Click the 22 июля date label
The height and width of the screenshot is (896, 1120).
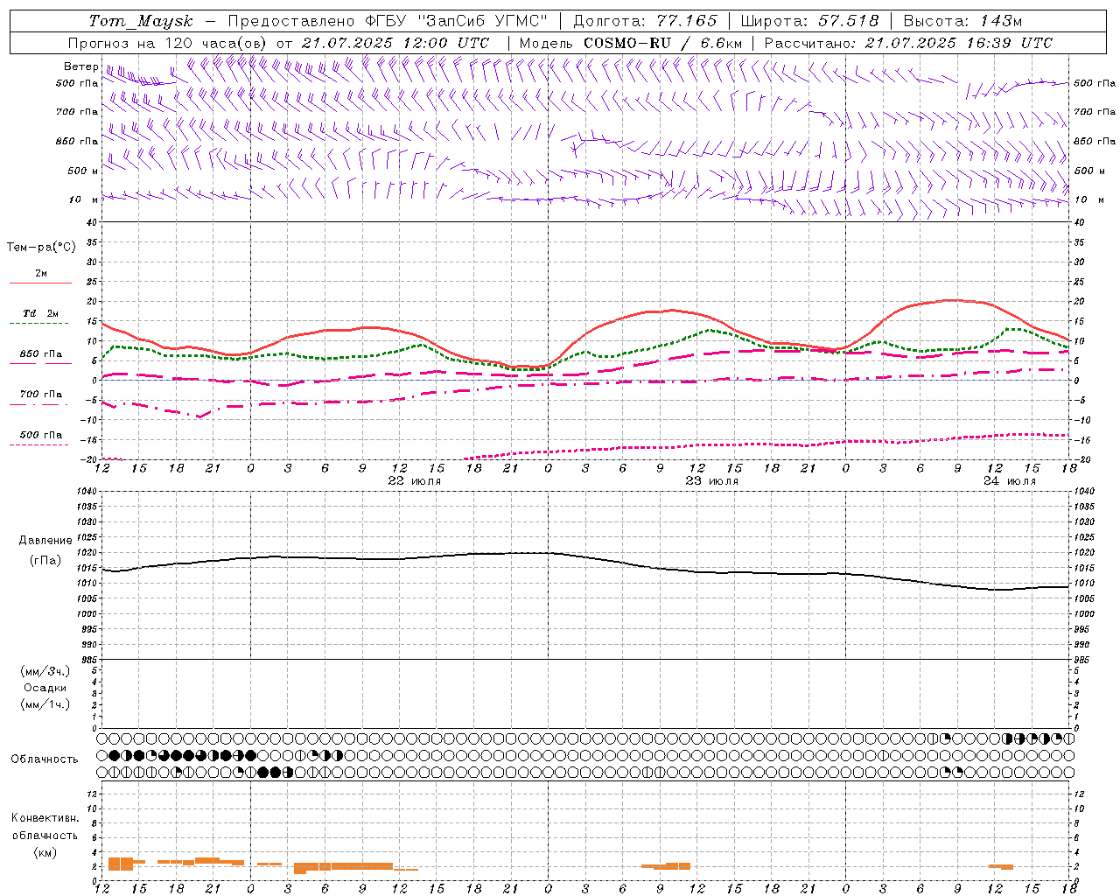415,481
